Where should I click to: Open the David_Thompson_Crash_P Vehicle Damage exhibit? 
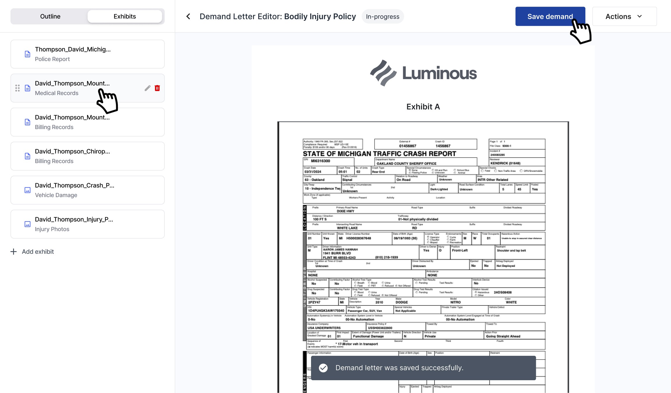click(x=87, y=190)
